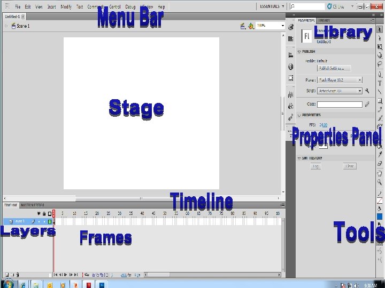Select the Pencil tool

[380, 109]
